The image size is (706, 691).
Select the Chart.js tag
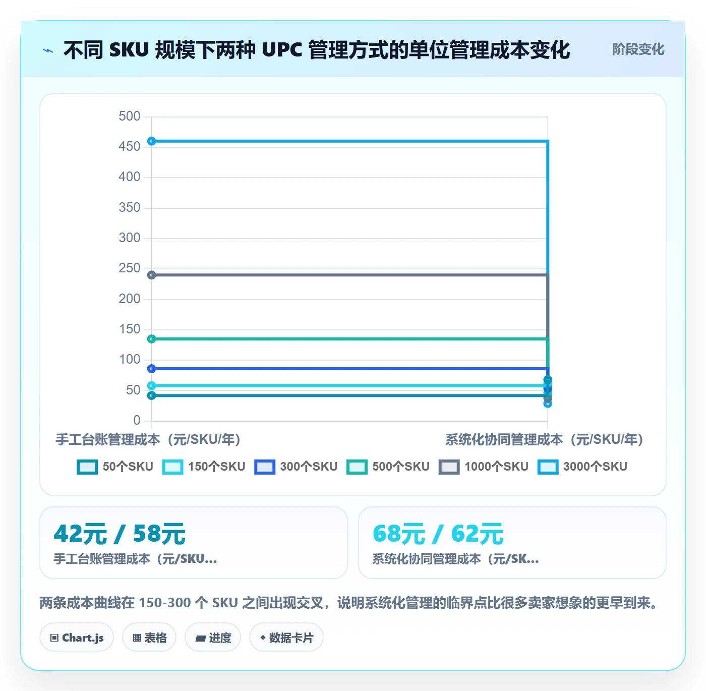pos(77,638)
